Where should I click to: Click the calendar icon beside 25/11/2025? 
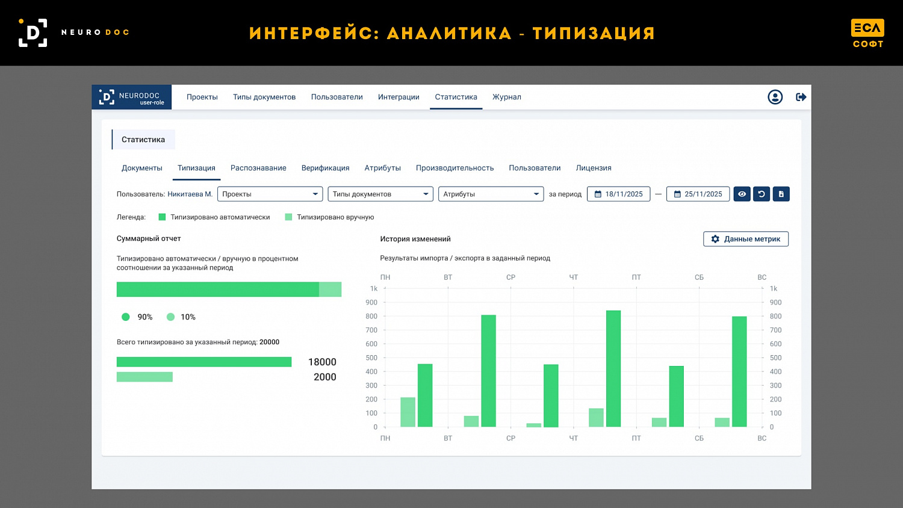[x=677, y=194]
